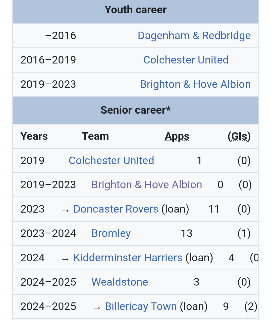Image resolution: width=271 pixels, height=320 pixels.
Task: Open Brighton & Hove Albion youth career link
Action: (195, 84)
